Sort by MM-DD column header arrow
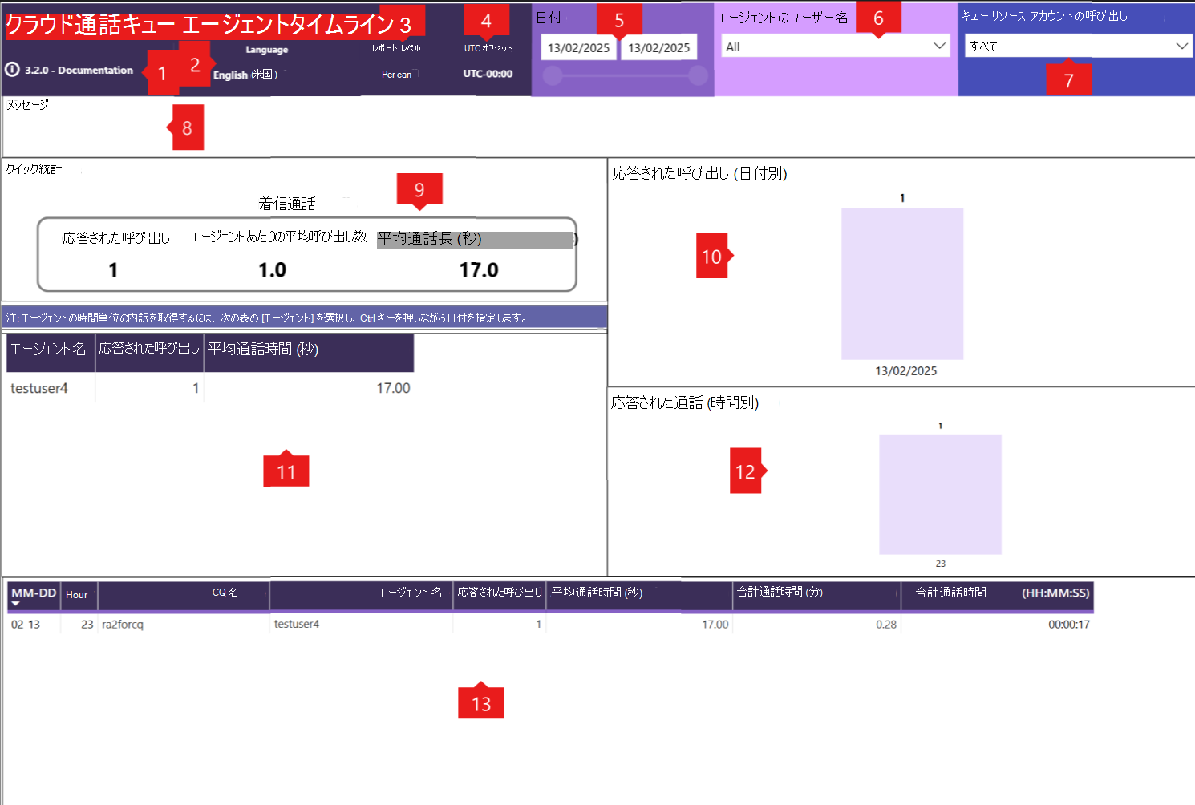This screenshot has width=1195, height=805. point(15,604)
